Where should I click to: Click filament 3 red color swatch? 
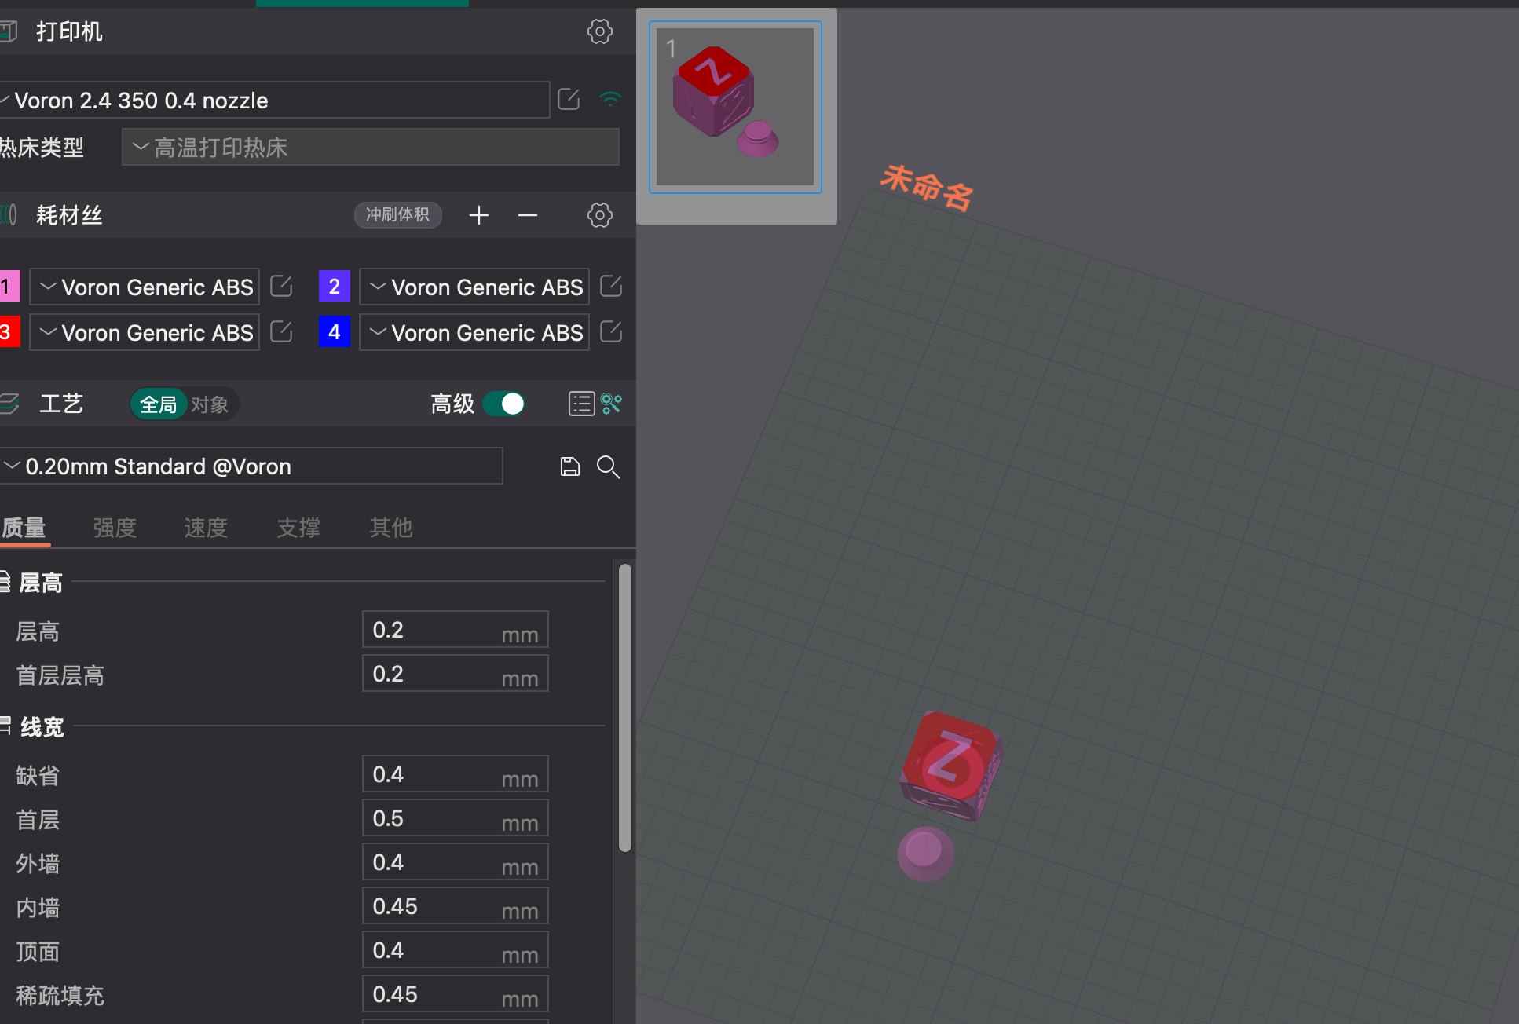[8, 331]
